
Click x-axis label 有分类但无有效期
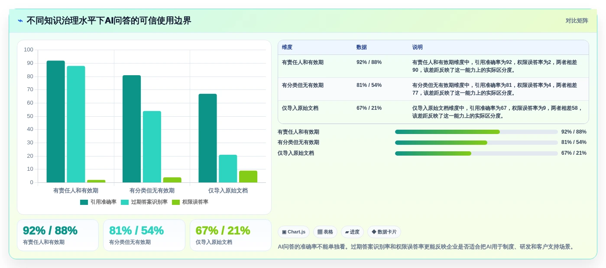pyautogui.click(x=152, y=190)
